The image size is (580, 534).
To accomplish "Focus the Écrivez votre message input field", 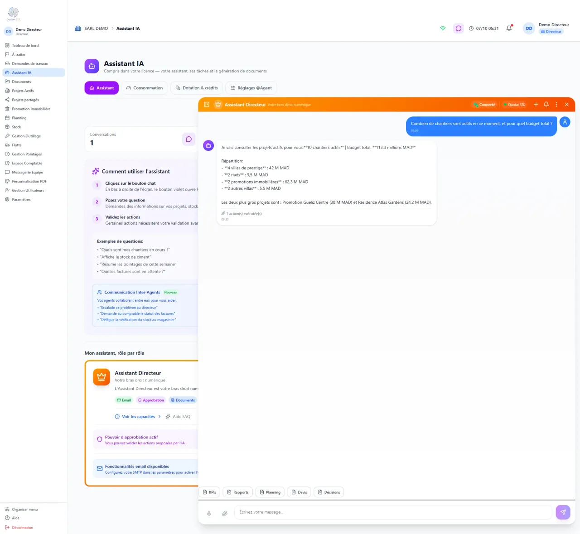I will (393, 512).
